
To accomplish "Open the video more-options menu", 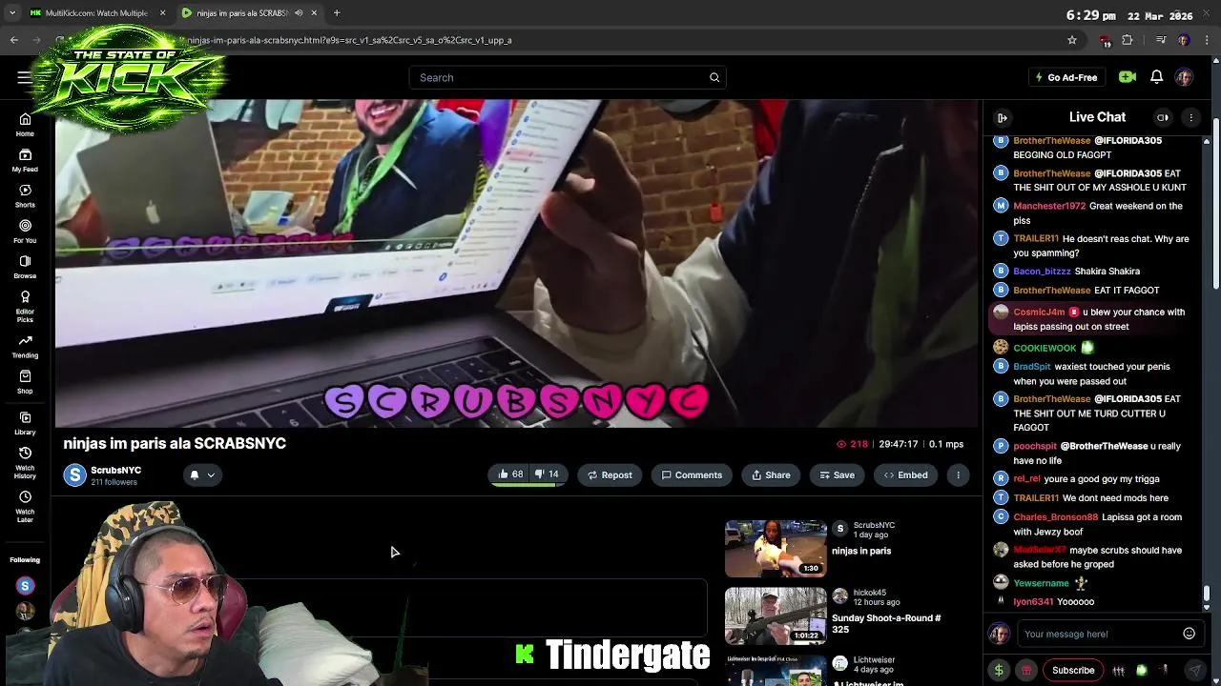I will point(958,474).
